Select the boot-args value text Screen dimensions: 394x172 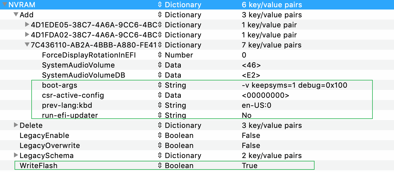[x=294, y=85]
